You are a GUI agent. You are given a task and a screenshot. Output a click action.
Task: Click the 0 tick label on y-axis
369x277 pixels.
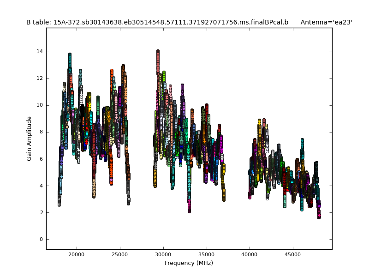tap(41, 239)
